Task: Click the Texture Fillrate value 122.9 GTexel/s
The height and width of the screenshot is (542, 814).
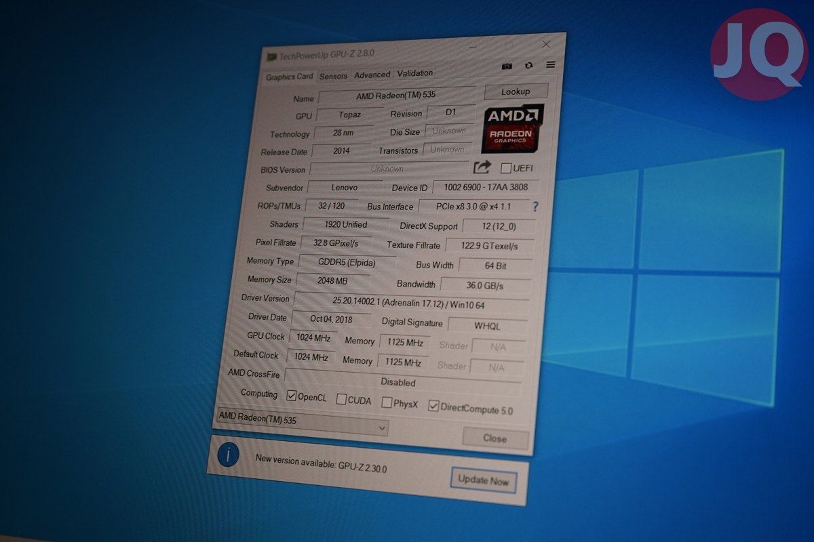Action: click(x=490, y=246)
